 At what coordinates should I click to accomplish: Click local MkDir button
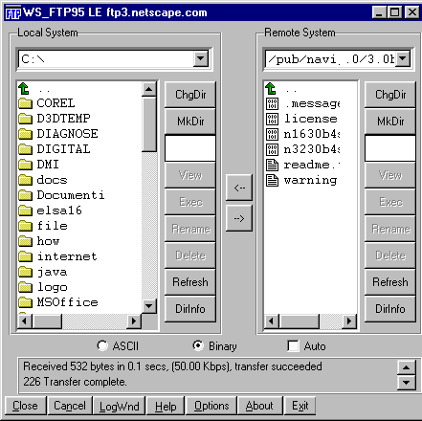(x=190, y=122)
